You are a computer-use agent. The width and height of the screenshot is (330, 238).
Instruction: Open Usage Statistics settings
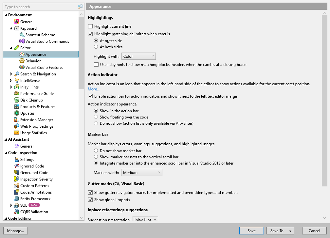pos(33,133)
